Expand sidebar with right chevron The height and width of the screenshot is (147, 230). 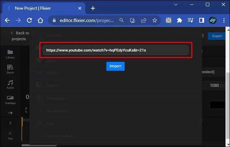click(x=10, y=123)
